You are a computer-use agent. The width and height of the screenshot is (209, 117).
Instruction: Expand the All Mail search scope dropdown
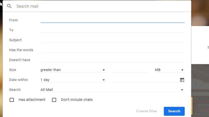[112, 90]
